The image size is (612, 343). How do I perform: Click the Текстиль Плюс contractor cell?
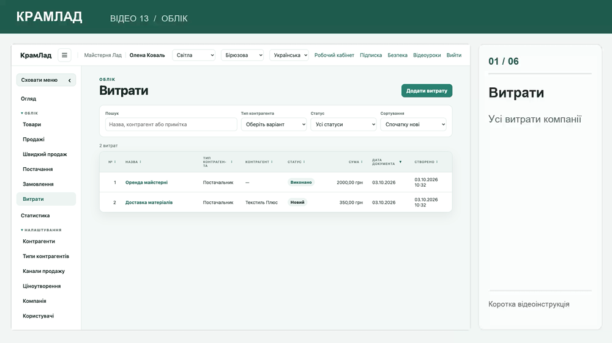coord(261,203)
